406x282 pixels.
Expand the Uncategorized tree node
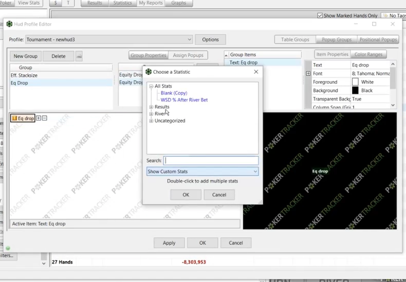(x=151, y=120)
